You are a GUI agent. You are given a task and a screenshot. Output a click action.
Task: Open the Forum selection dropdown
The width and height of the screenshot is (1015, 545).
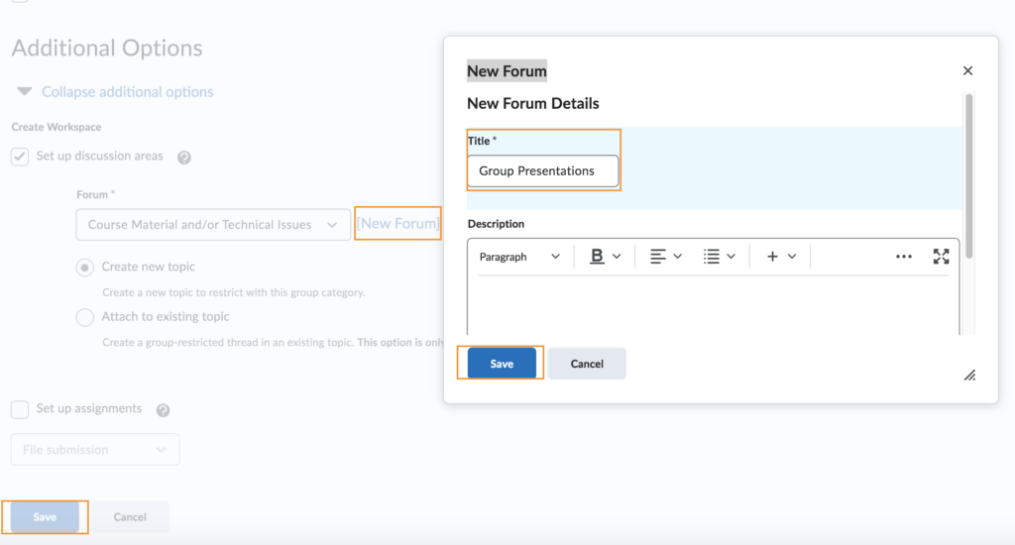(213, 225)
